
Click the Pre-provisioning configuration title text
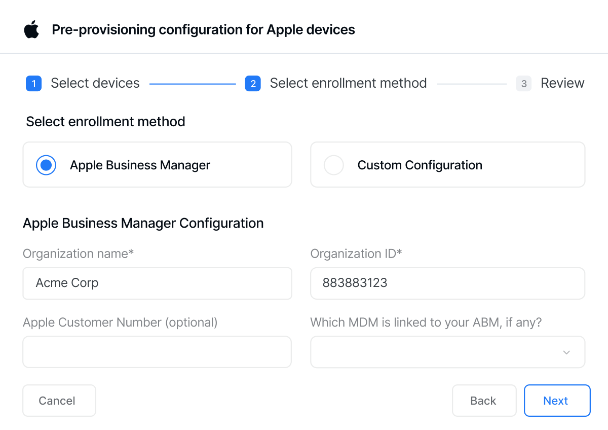203,30
